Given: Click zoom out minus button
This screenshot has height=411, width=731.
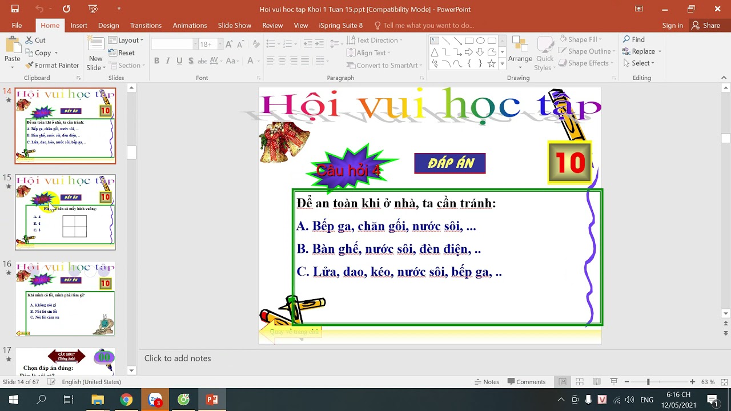Looking at the screenshot, I should (626, 382).
